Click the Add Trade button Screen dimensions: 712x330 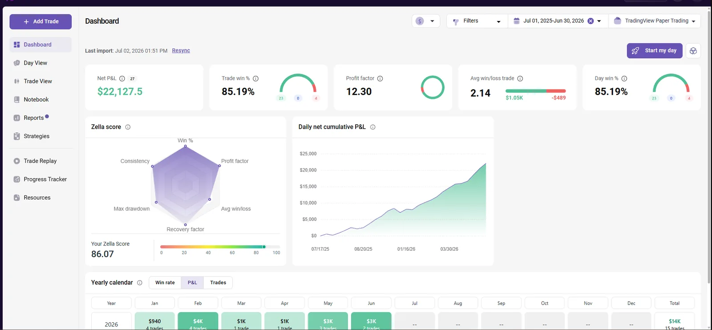[x=40, y=21]
